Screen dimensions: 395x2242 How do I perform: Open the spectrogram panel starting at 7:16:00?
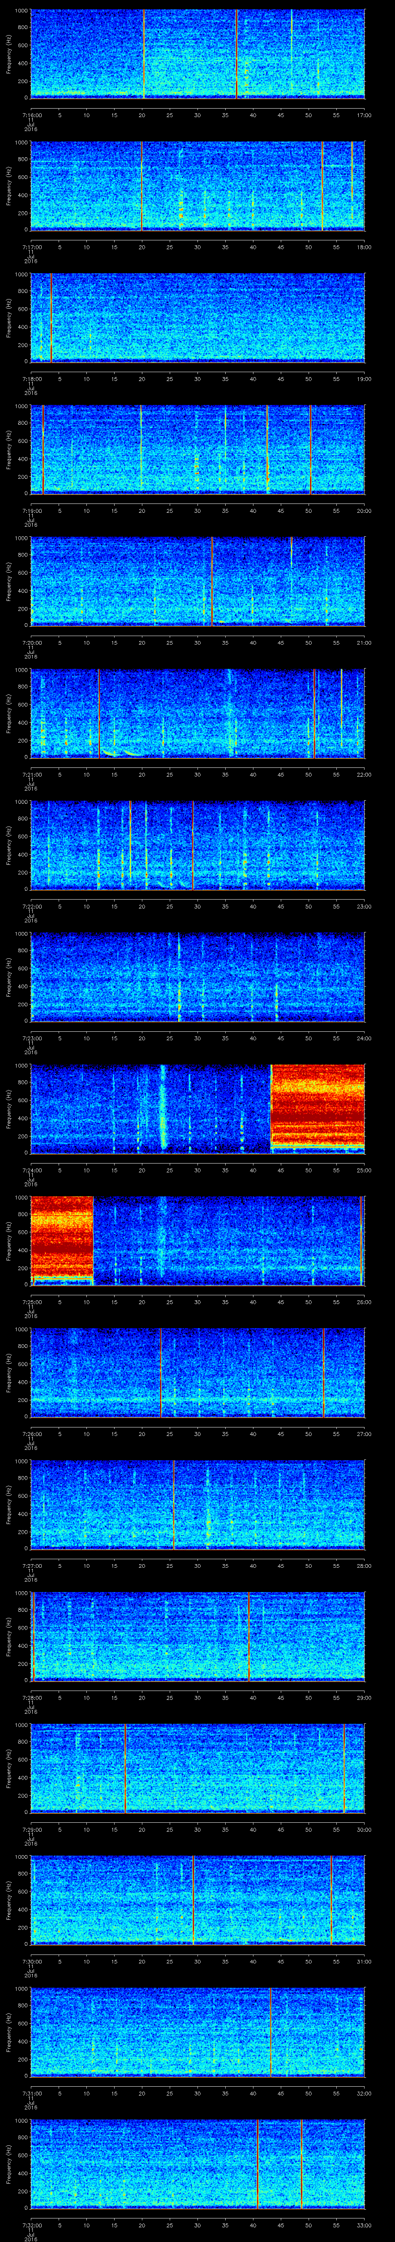[198, 54]
